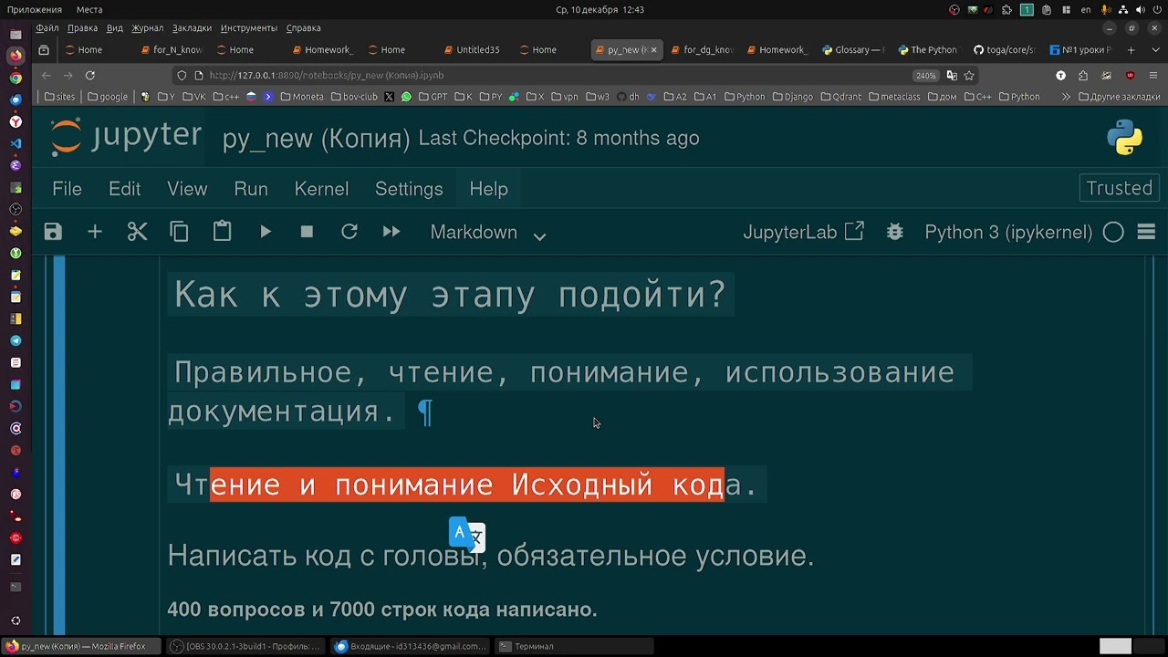The image size is (1168, 657).
Task: Rename notebook via 'py_new (Копия)' title
Action: 316,139
